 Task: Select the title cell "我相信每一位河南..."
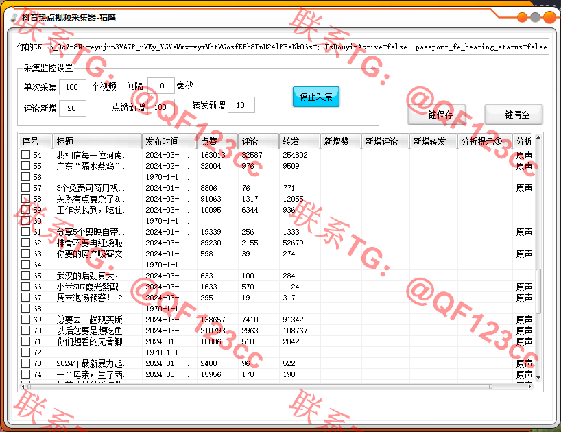(x=95, y=155)
